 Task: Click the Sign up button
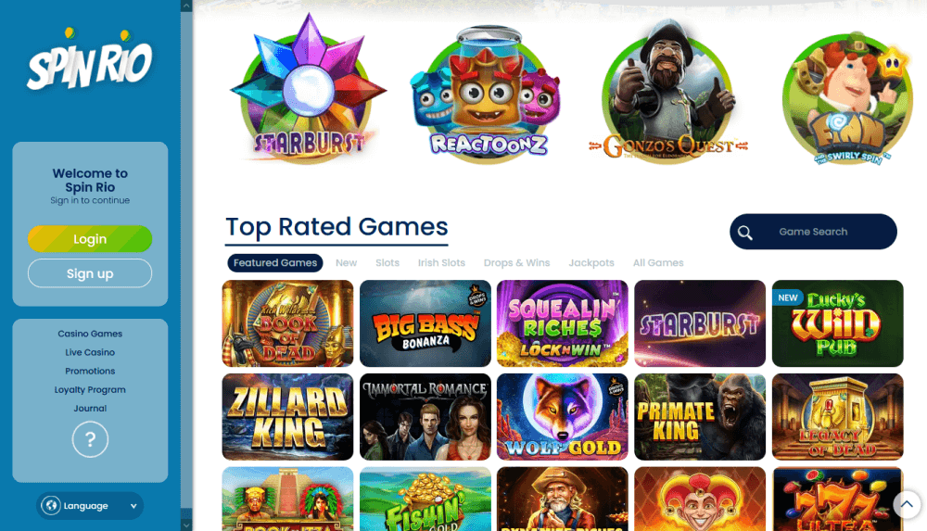click(90, 273)
